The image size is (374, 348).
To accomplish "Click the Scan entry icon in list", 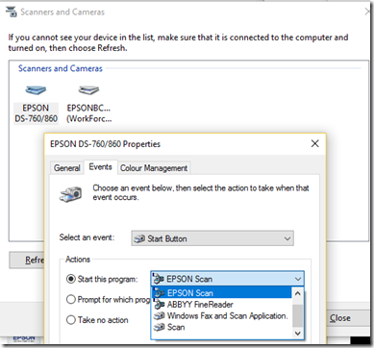I will coord(160,327).
